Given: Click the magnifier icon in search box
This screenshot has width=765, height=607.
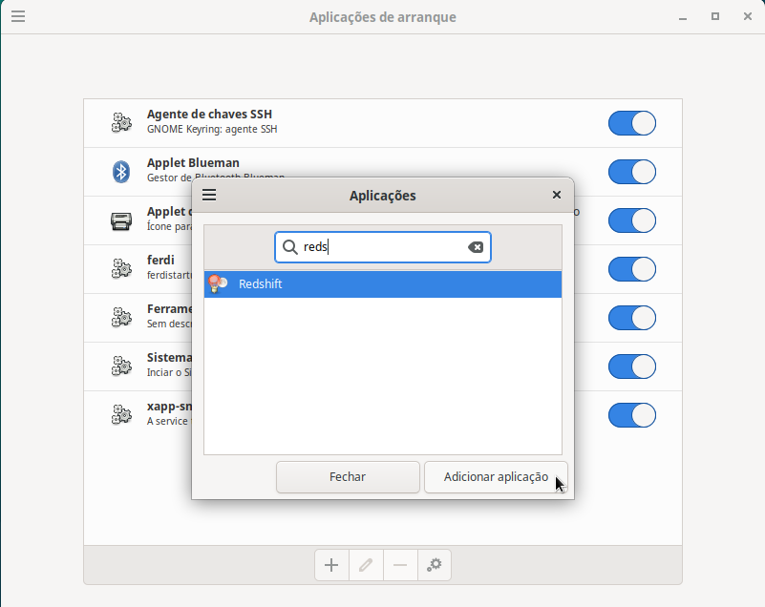Looking at the screenshot, I should click(x=289, y=247).
